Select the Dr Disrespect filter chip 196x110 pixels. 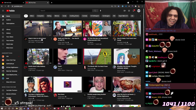(x=95, y=16)
